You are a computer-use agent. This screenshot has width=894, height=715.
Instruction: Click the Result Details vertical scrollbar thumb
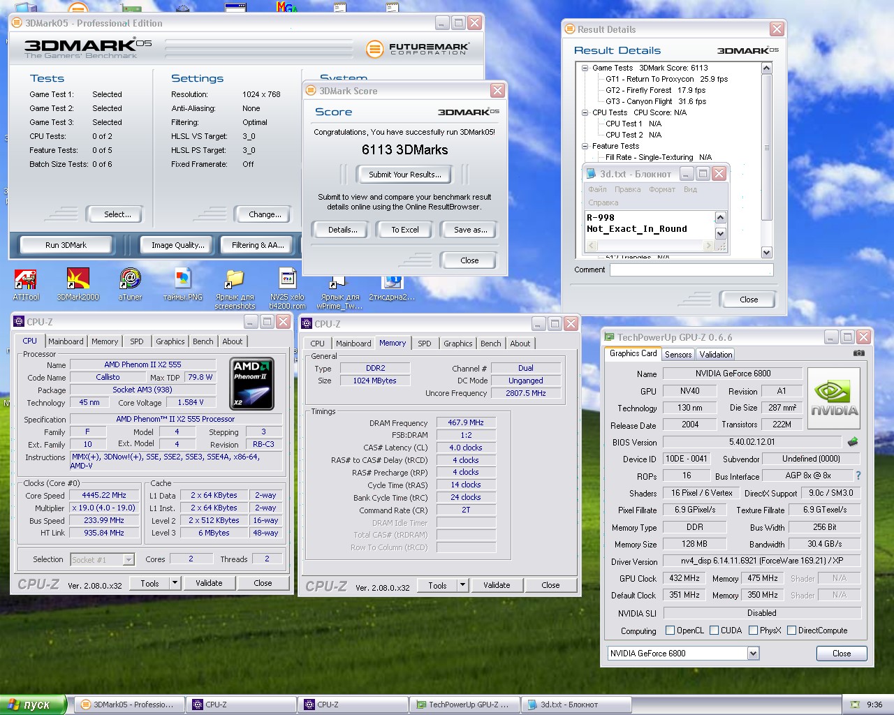coord(766,147)
